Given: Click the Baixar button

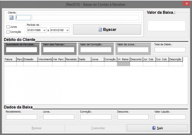Looking at the screenshot, I should tap(34, 128).
